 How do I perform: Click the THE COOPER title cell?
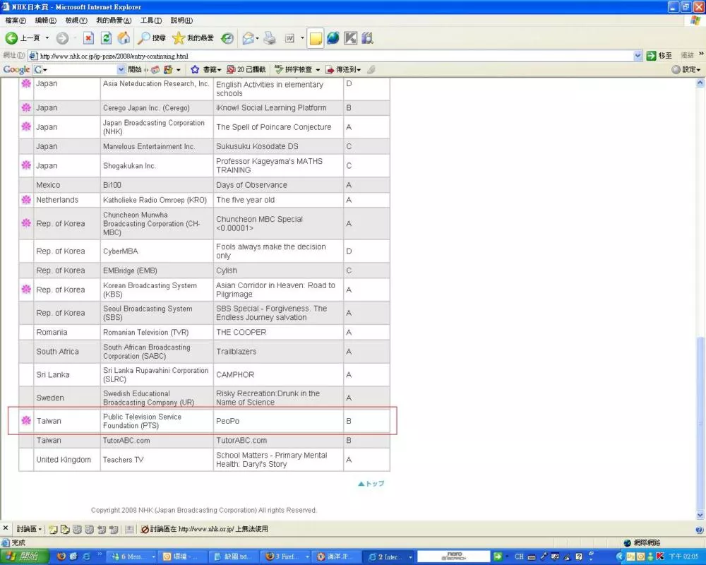pyautogui.click(x=277, y=332)
